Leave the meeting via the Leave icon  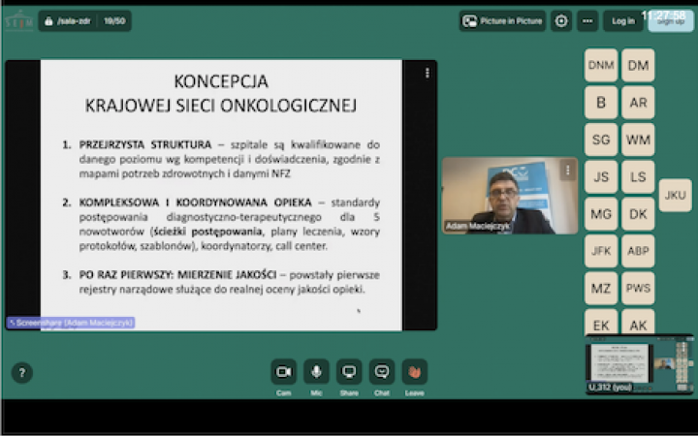414,371
